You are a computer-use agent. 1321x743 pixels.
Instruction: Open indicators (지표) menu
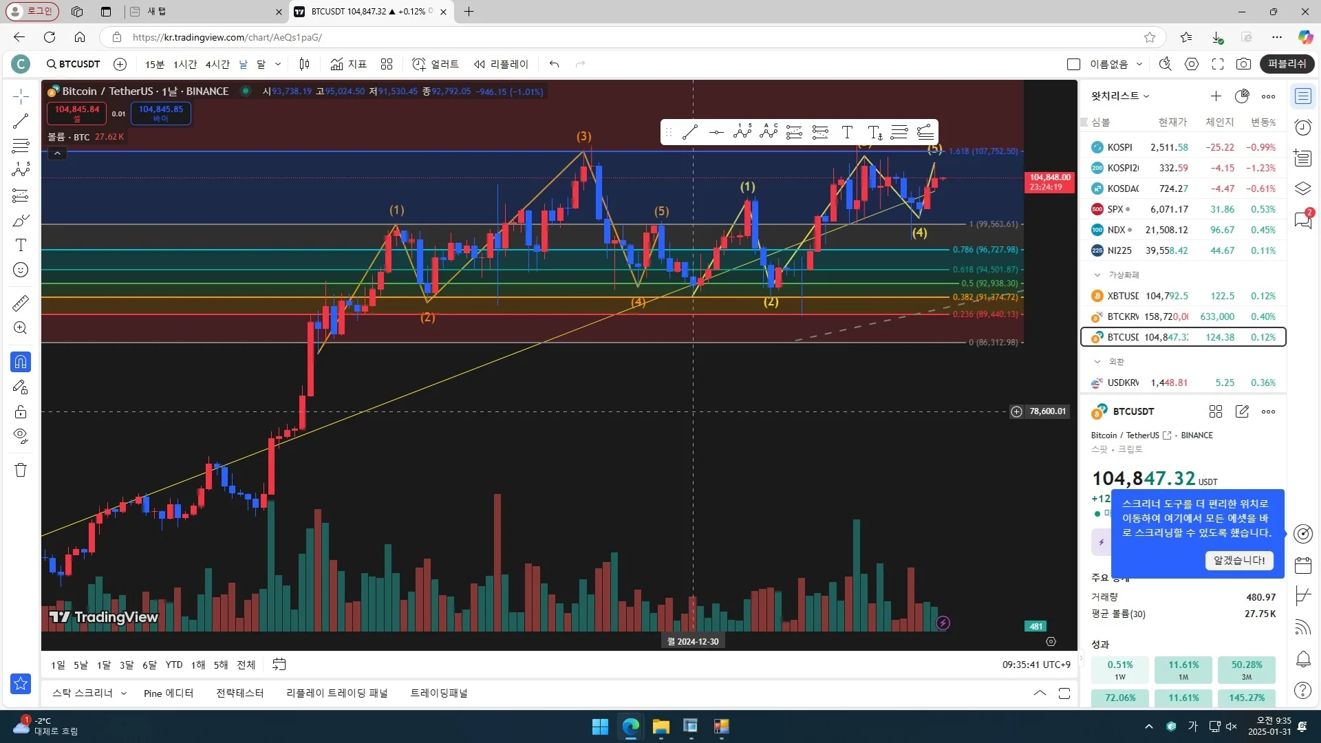(x=348, y=64)
